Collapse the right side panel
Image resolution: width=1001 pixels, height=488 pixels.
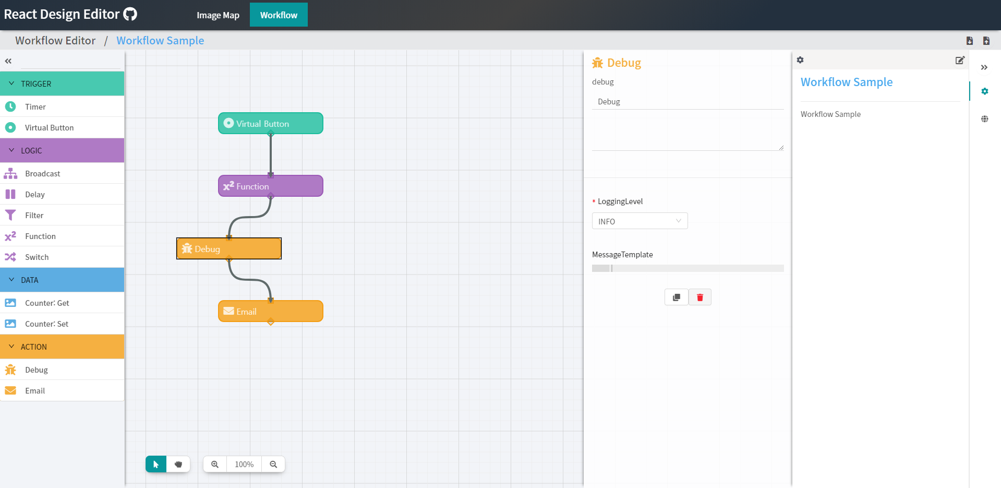[x=984, y=67]
